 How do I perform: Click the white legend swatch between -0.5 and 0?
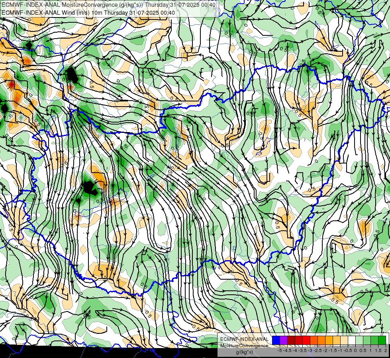[352, 340]
